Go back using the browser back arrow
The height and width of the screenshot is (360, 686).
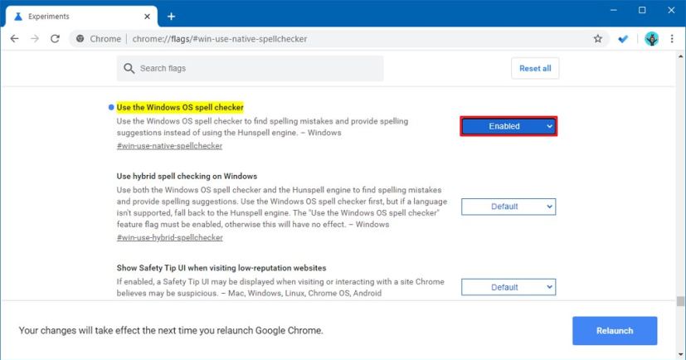click(x=14, y=38)
